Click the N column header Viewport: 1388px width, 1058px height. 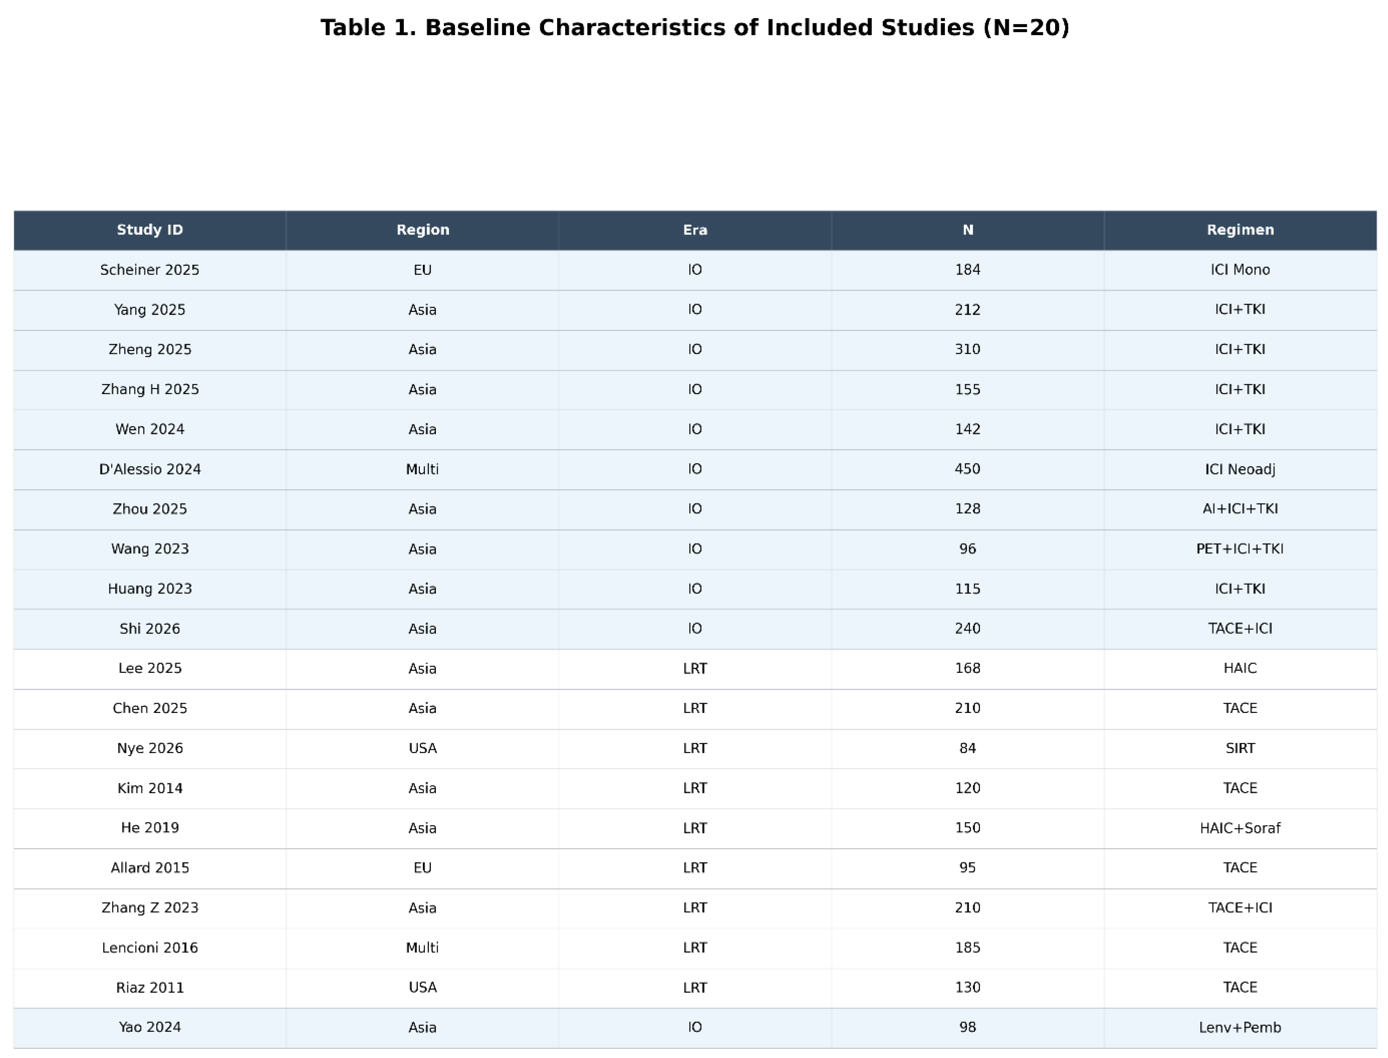967,230
